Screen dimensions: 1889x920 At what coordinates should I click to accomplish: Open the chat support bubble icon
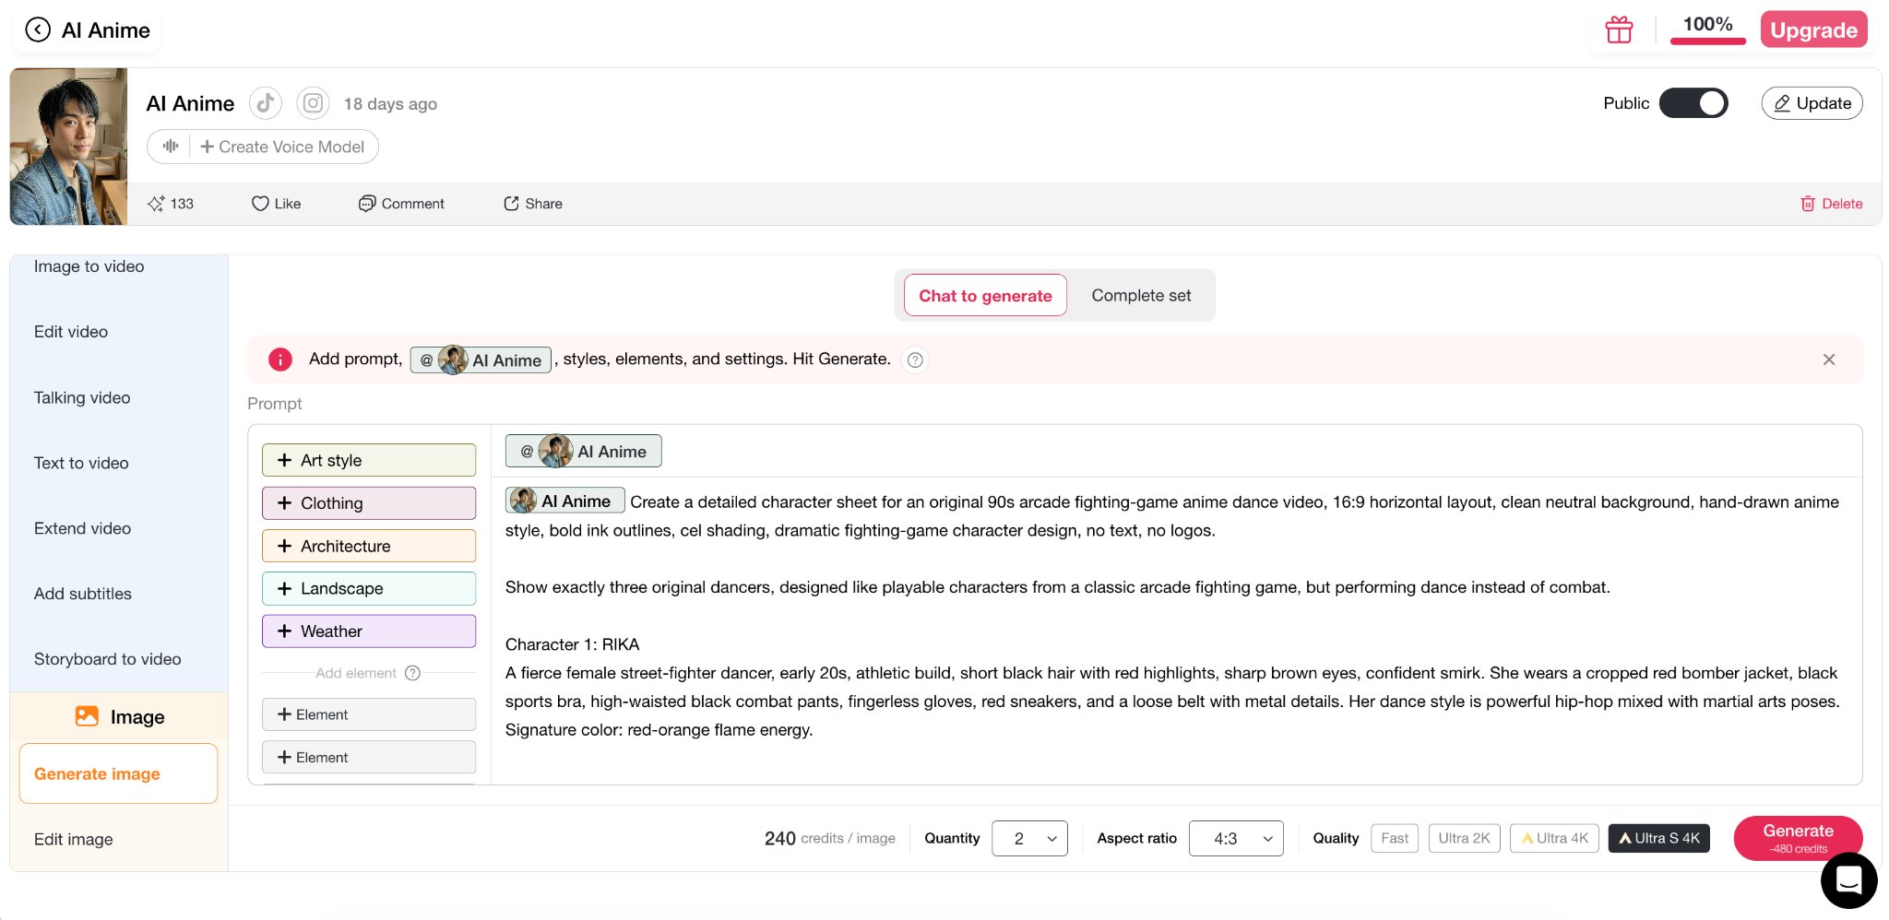pos(1848,880)
